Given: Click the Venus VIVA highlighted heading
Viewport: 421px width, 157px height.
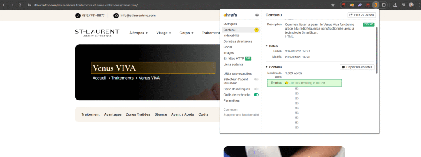Looking at the screenshot, I should [153, 68].
